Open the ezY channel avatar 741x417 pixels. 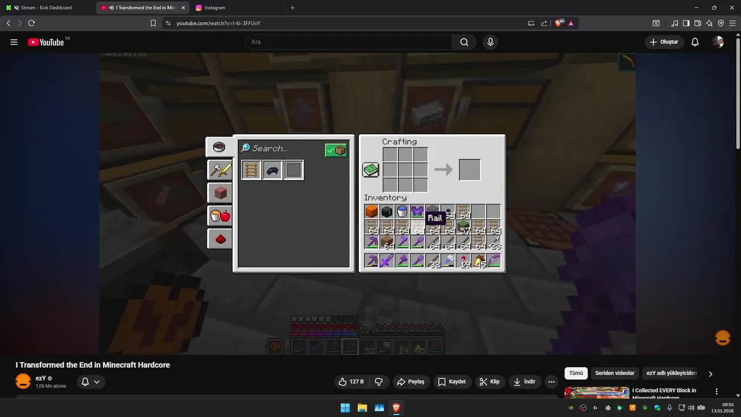tap(23, 382)
